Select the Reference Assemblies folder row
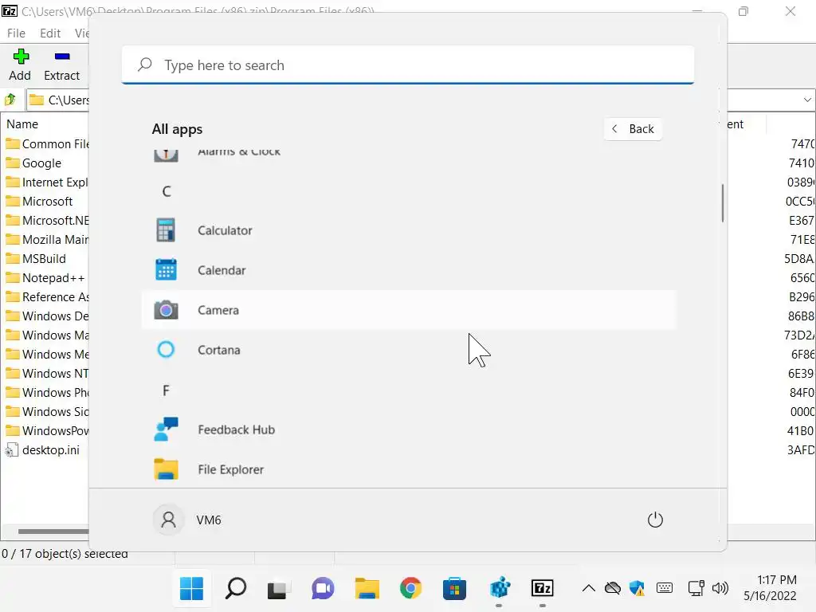The image size is (816, 612). click(x=47, y=297)
